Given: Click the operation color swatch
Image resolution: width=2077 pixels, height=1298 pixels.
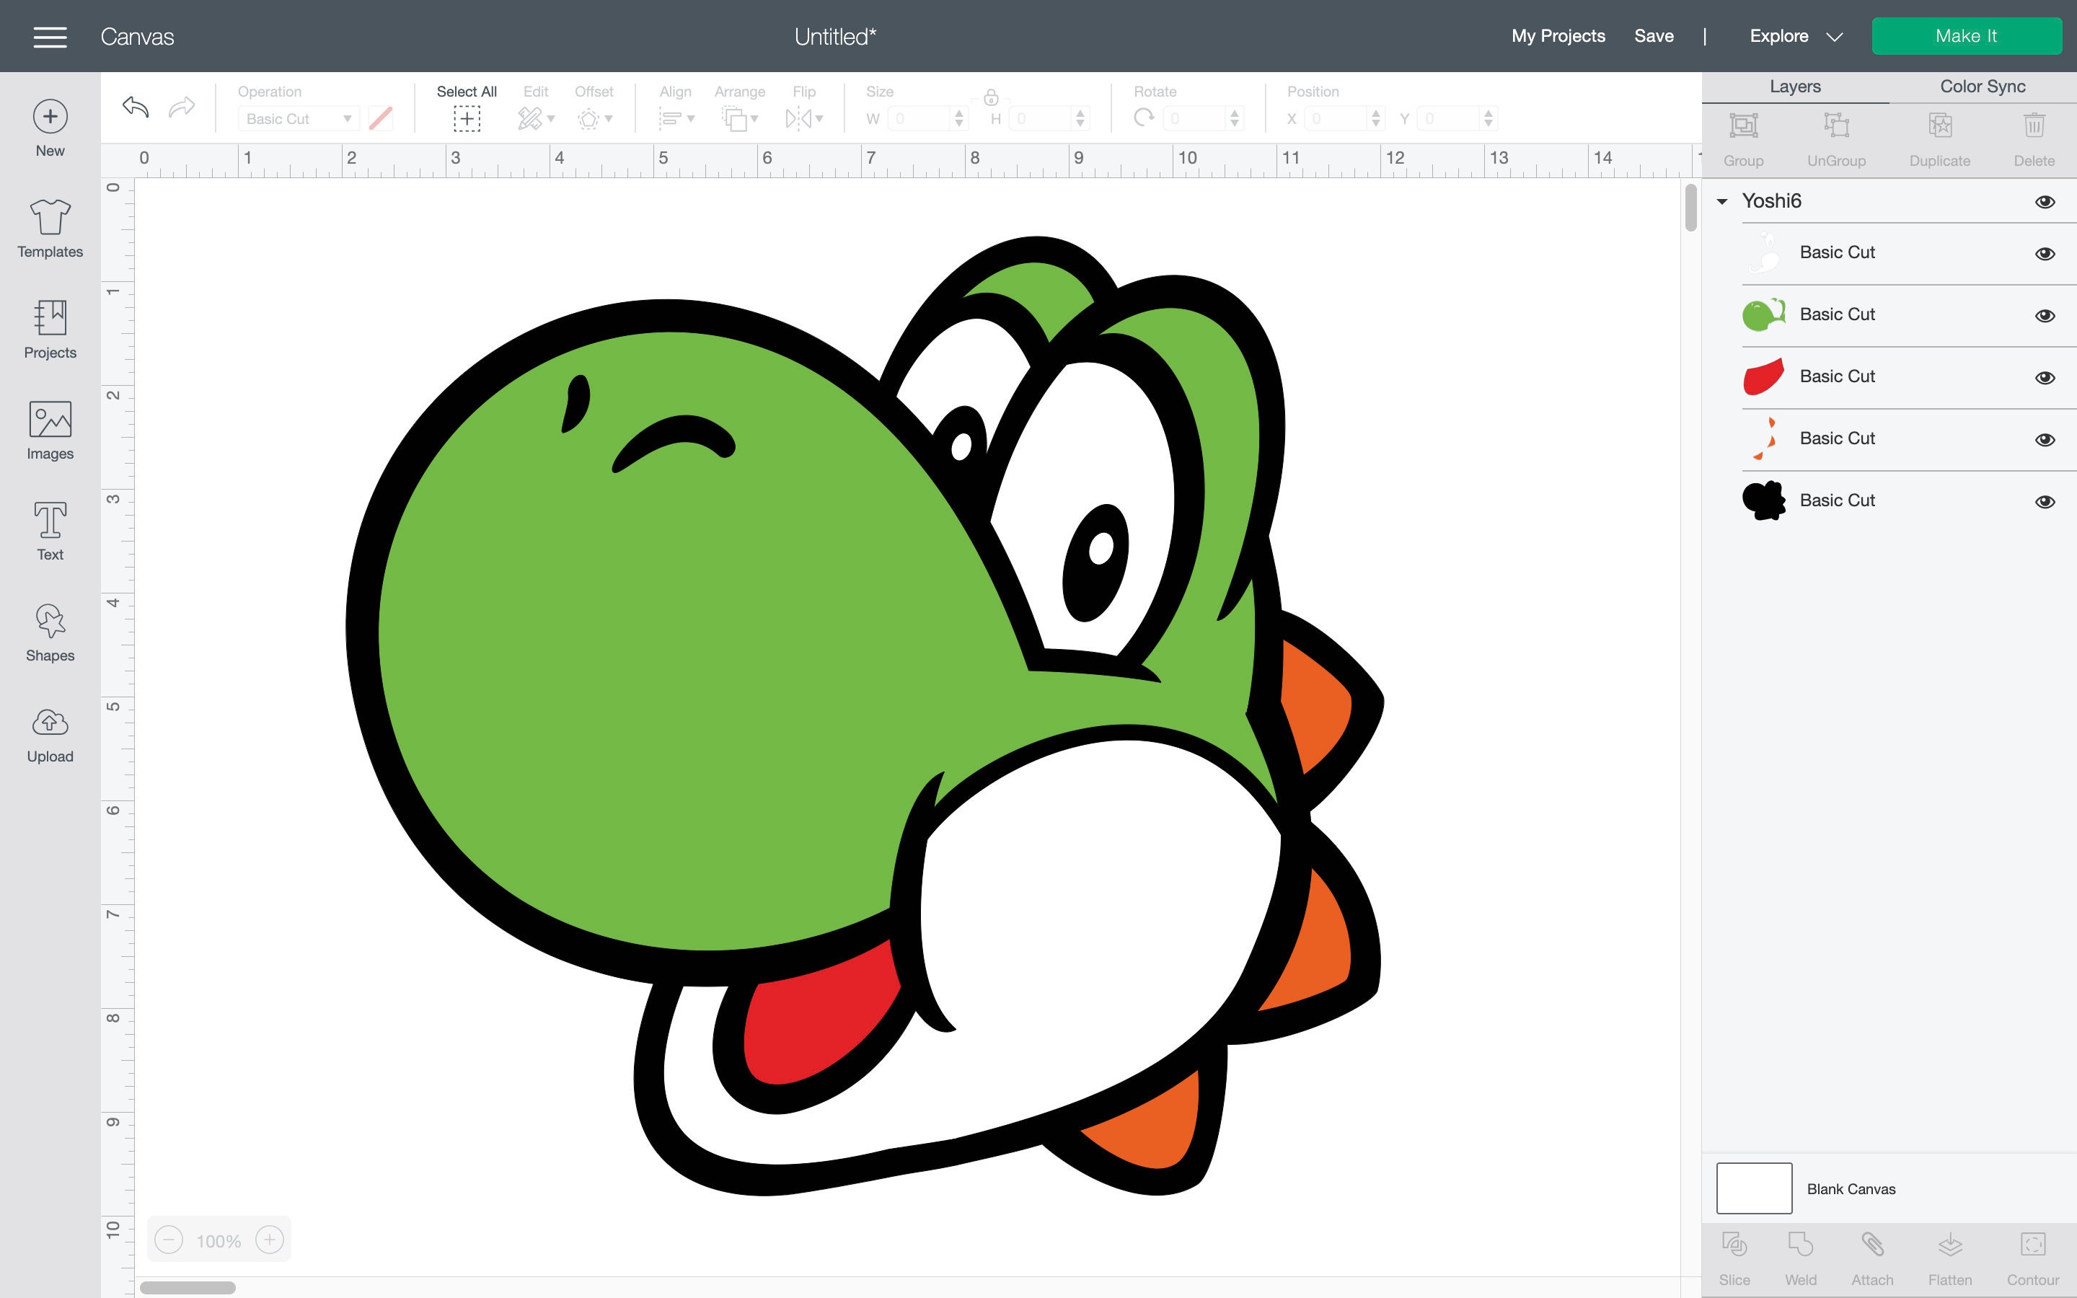Looking at the screenshot, I should coord(380,118).
